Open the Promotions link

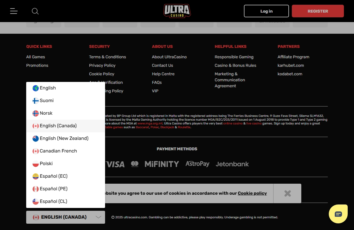point(37,66)
